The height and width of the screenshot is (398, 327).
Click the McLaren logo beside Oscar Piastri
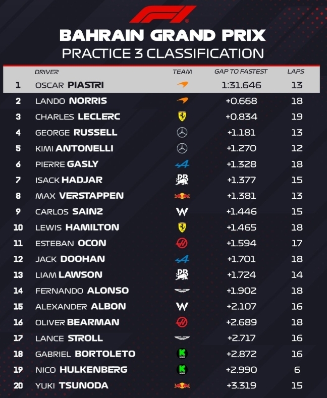[x=182, y=85]
